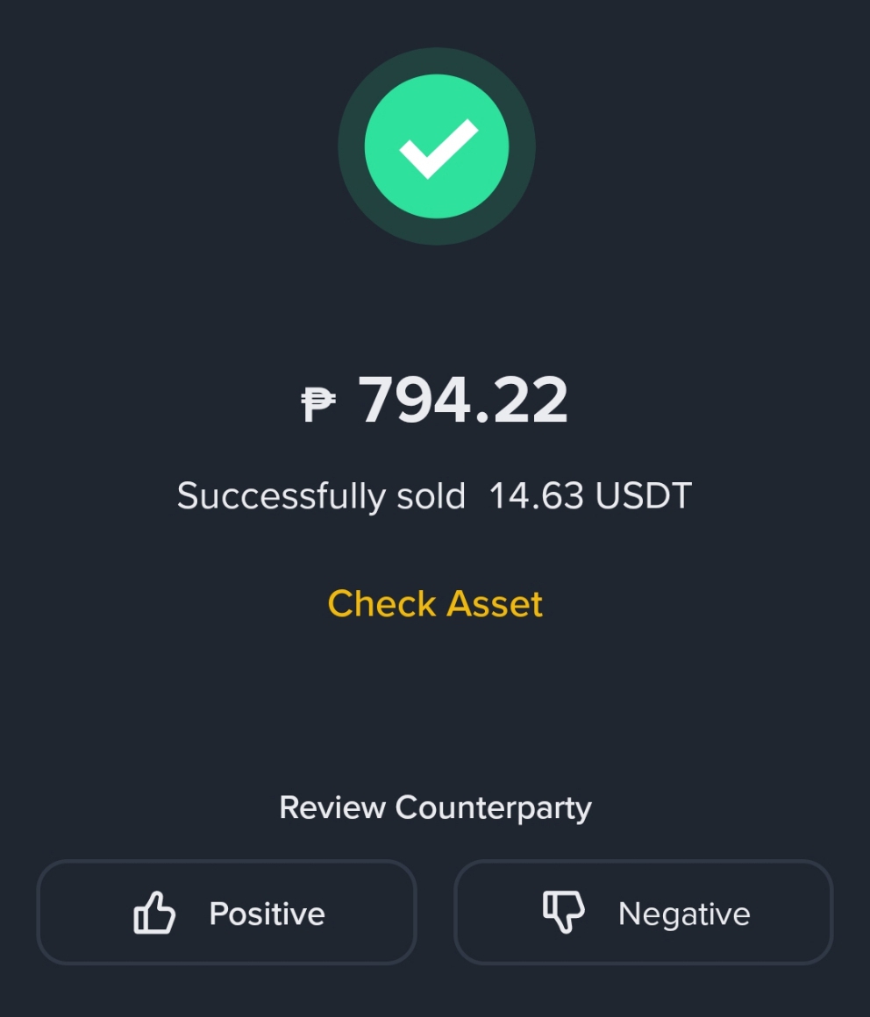
Task: Rate the counterparty as Positive
Action: (226, 913)
